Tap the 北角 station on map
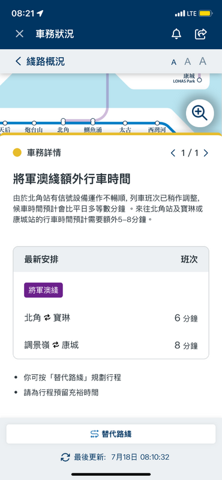Image resolution: width=222 pixels, height=480 pixels. (x=63, y=122)
